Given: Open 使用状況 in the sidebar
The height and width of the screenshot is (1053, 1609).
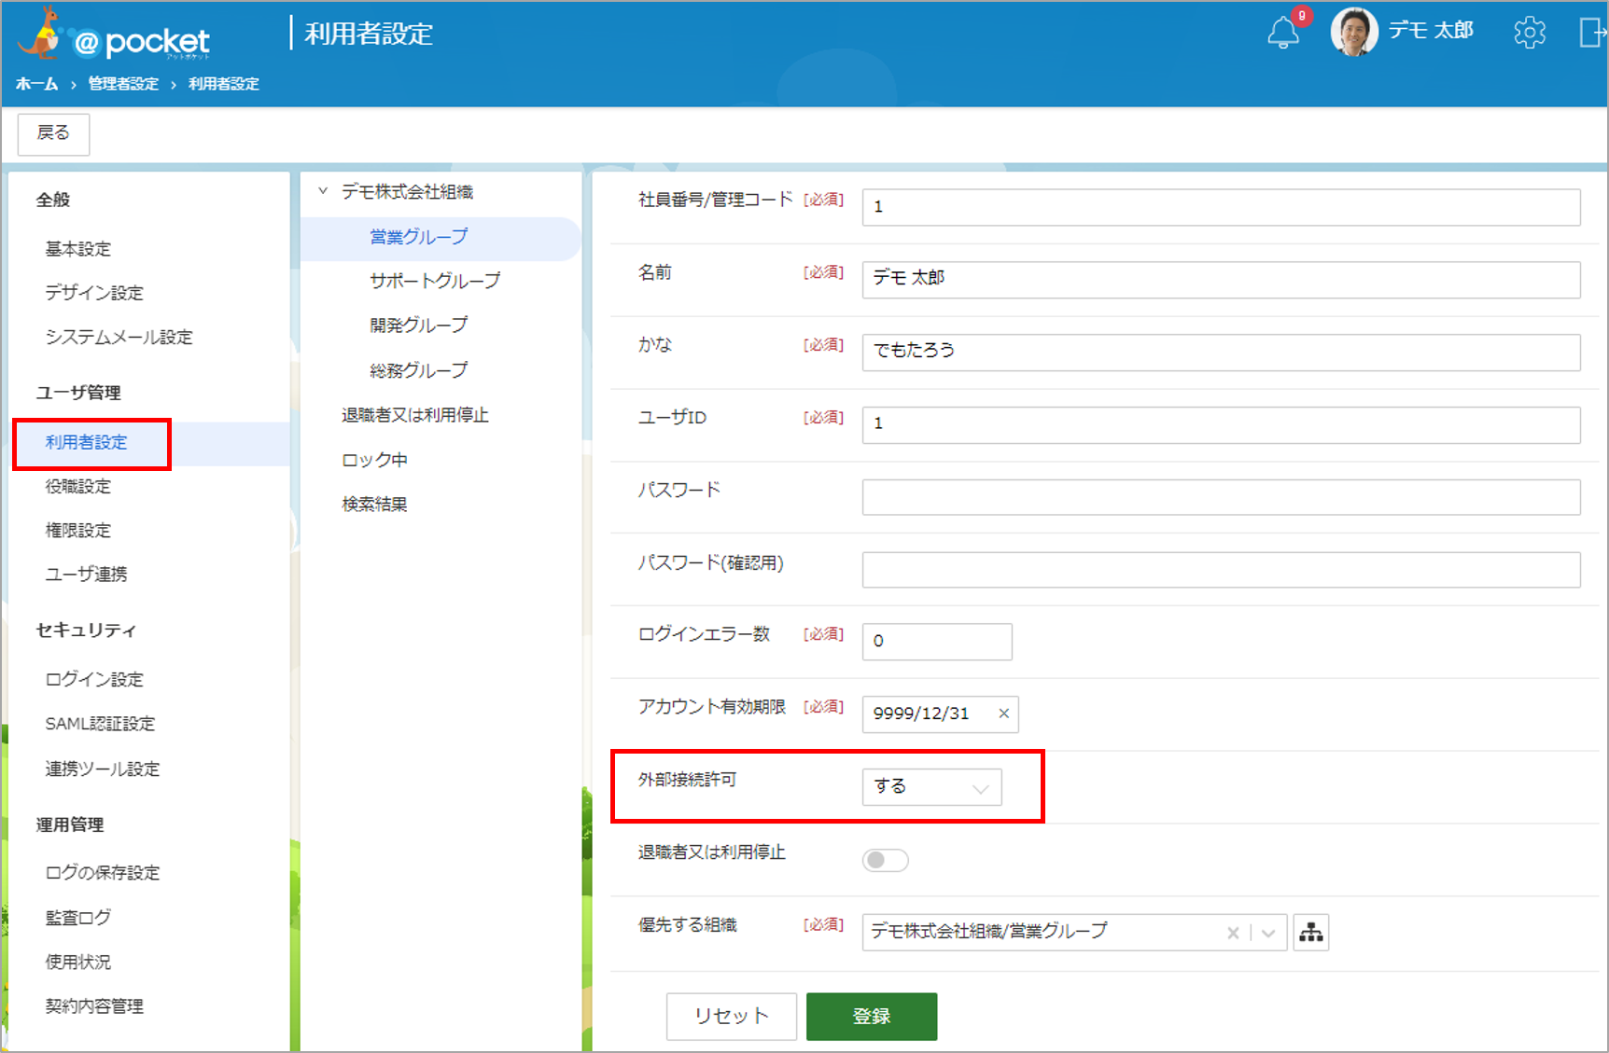Looking at the screenshot, I should (x=78, y=962).
